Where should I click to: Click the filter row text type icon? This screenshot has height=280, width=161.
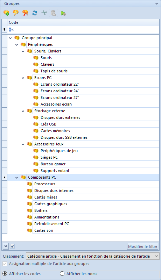11,29
